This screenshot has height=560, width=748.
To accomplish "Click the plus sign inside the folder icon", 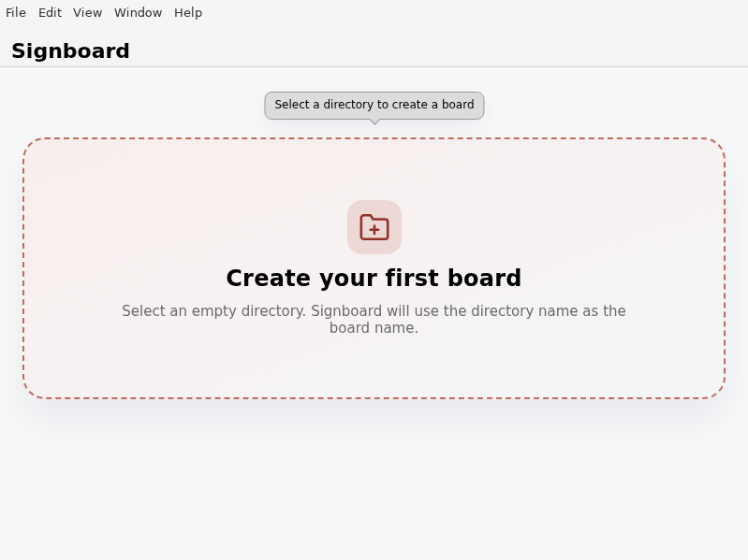I will point(374,230).
